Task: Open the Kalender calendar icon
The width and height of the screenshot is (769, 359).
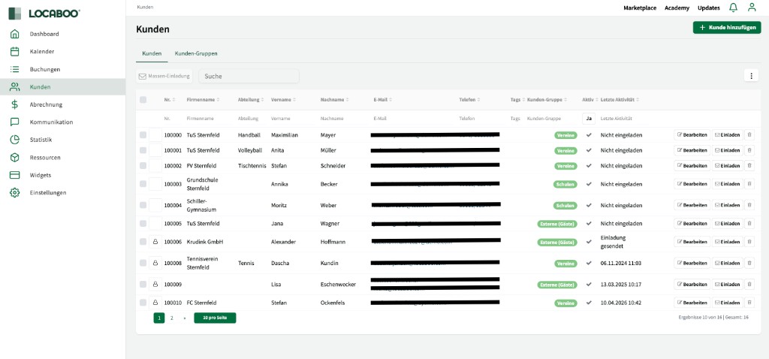Action: 15,52
